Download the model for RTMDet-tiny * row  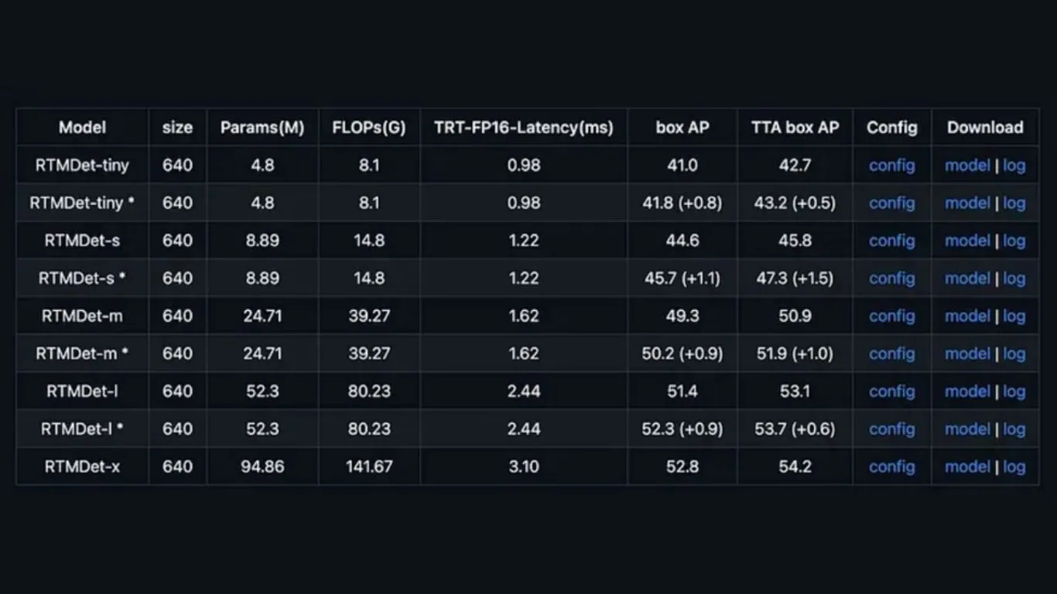pyautogui.click(x=967, y=203)
